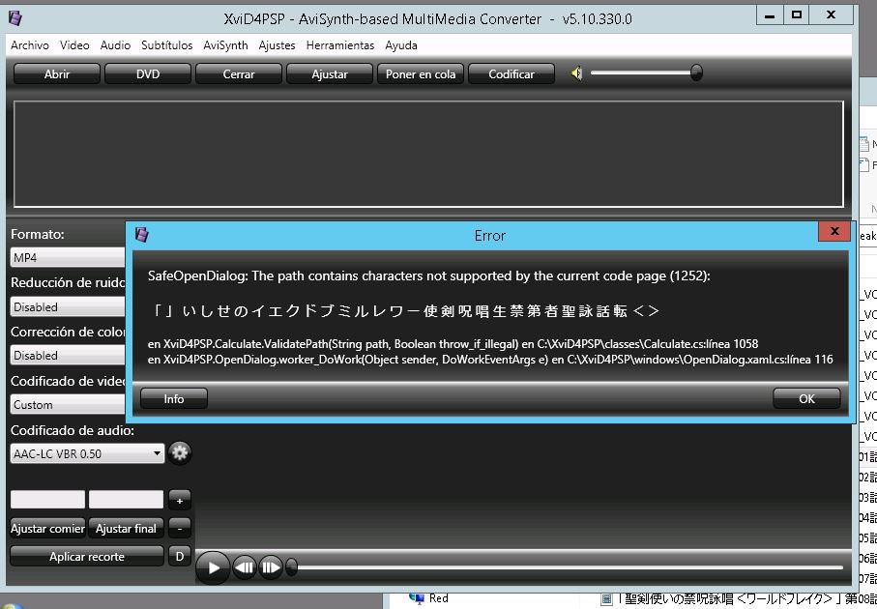Open the Video menu
877x609 pixels.
pos(74,45)
